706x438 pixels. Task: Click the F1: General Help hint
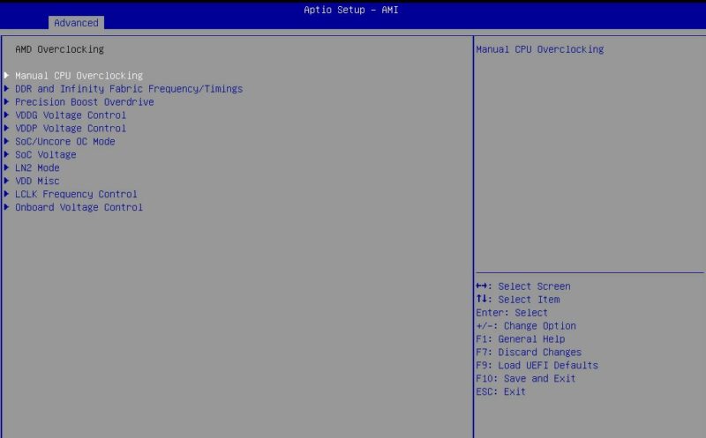(521, 339)
